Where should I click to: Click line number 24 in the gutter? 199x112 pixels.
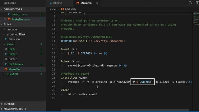(x=53, y=82)
